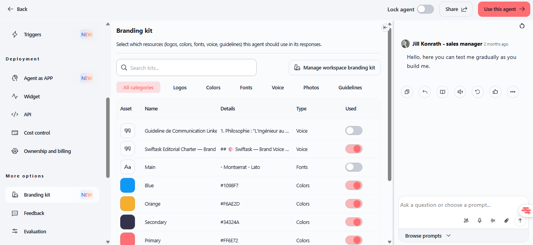Enable the Guideline de Communication voice toggle
This screenshot has width=533, height=245.
pyautogui.click(x=354, y=131)
